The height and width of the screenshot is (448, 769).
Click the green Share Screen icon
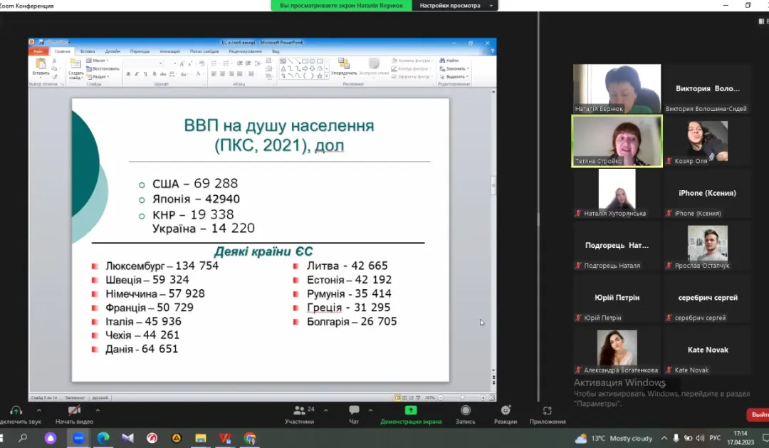[411, 411]
